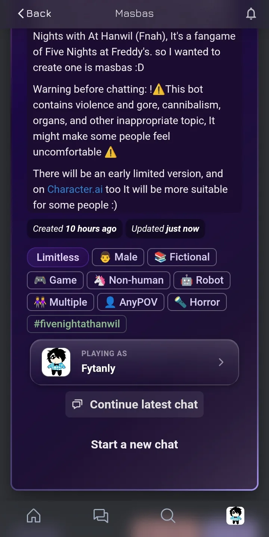Click Continue latest chat button
Screen dimensions: 269x537
click(134, 404)
